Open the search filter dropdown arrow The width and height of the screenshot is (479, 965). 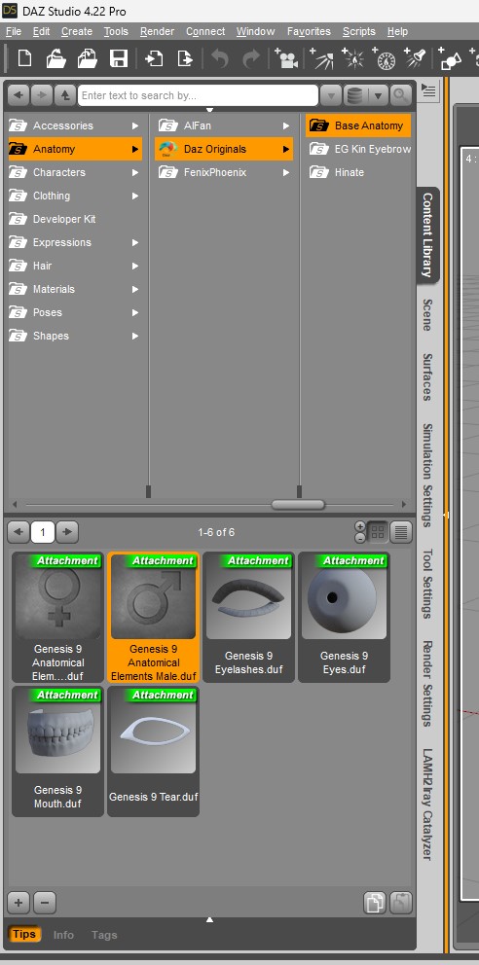[331, 95]
